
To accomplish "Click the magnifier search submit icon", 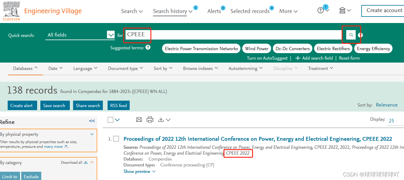I will pyautogui.click(x=351, y=35).
